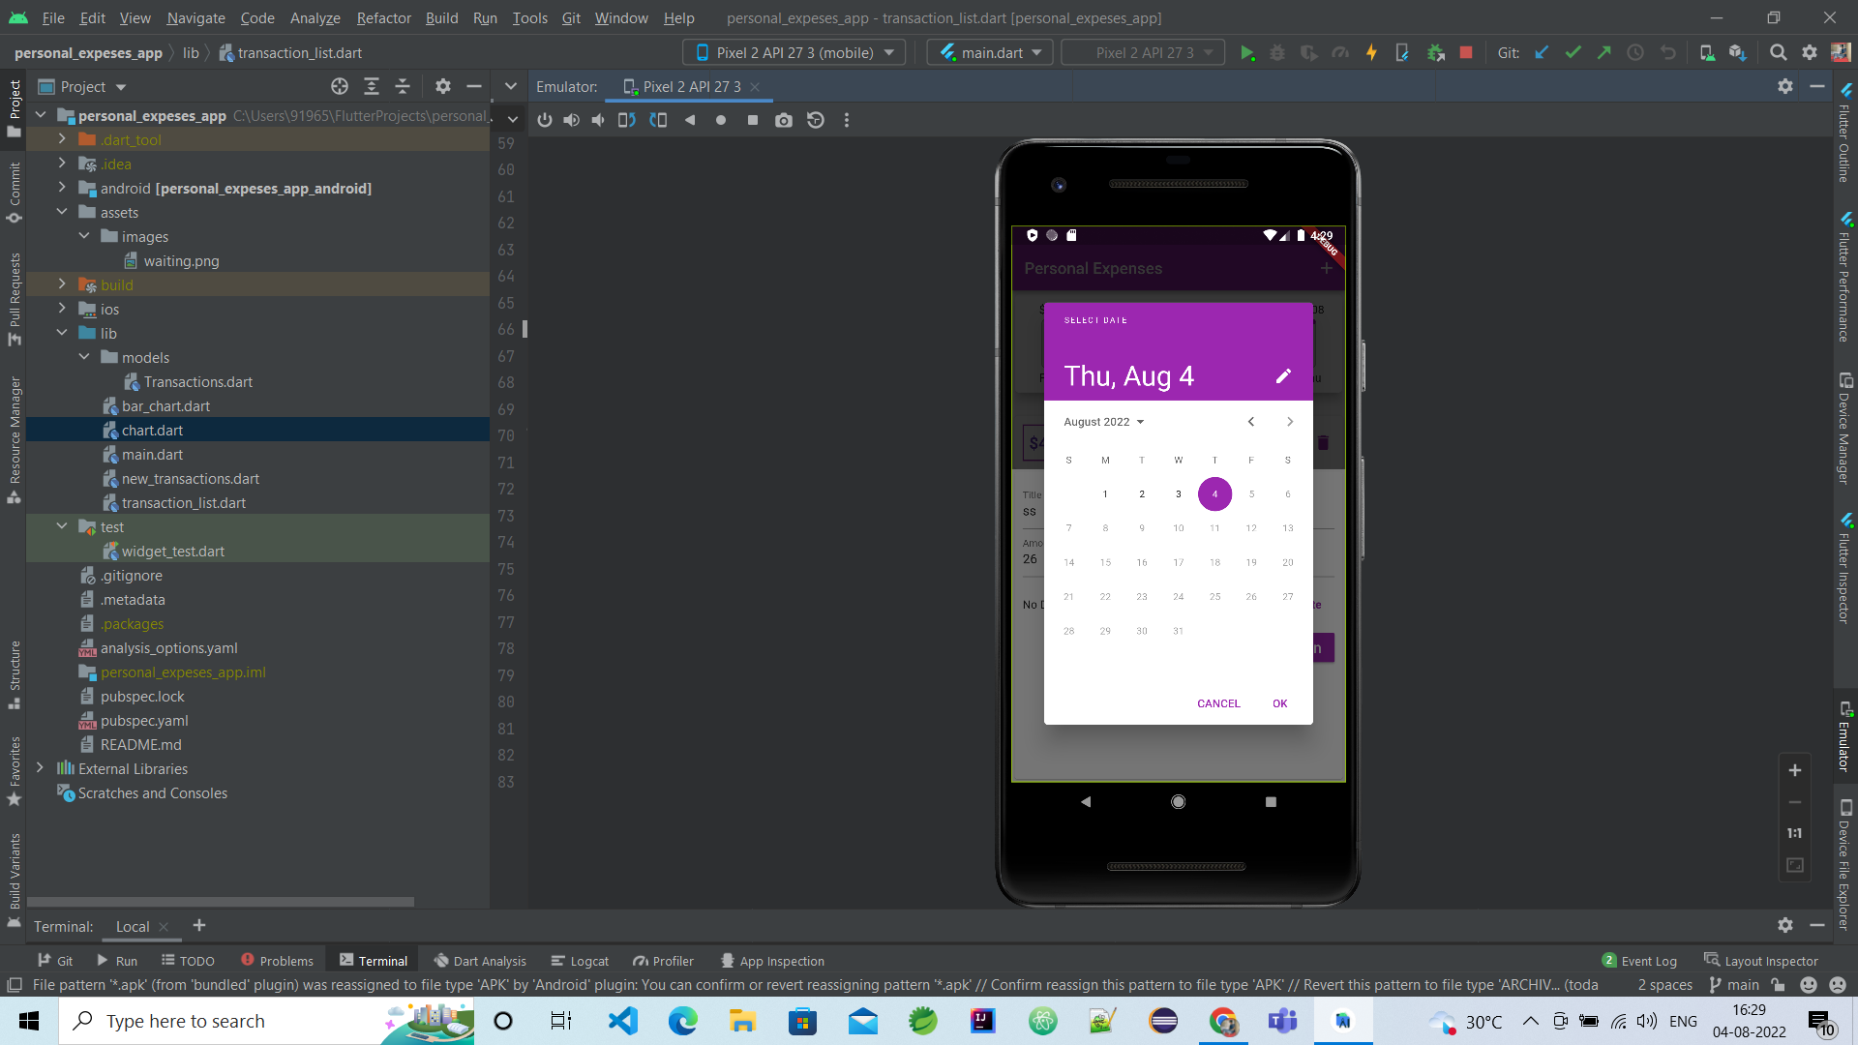This screenshot has height=1045, width=1858.
Task: Expand the android folder in project tree
Action: 62,188
